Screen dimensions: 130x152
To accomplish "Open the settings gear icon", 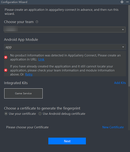I will coord(122,2).
